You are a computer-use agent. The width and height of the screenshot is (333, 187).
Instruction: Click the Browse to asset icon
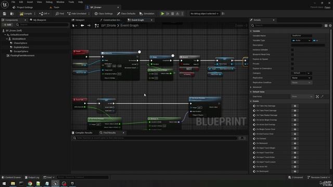(x=12, y=14)
